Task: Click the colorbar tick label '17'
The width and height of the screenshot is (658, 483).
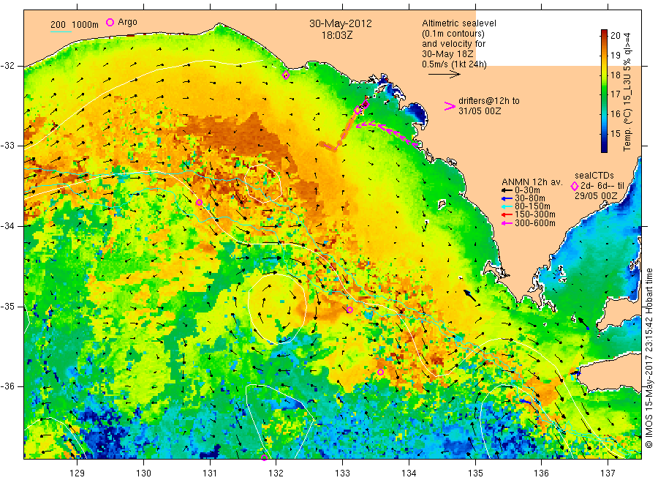Action: 615,94
